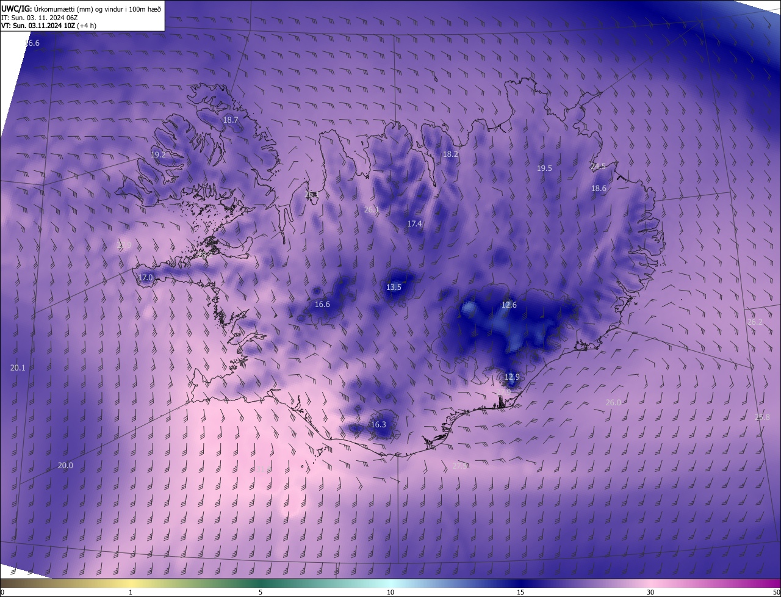781x597 pixels.
Task: Click the 13.5 value label
Action: (x=394, y=287)
